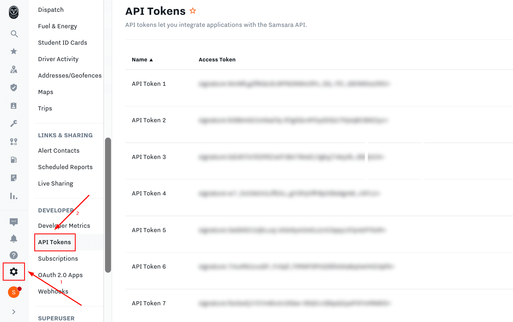
Task: Click the favorites star in left rail
Action: 14,51
